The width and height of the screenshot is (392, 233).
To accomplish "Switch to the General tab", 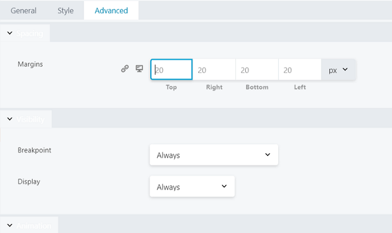I will point(24,11).
